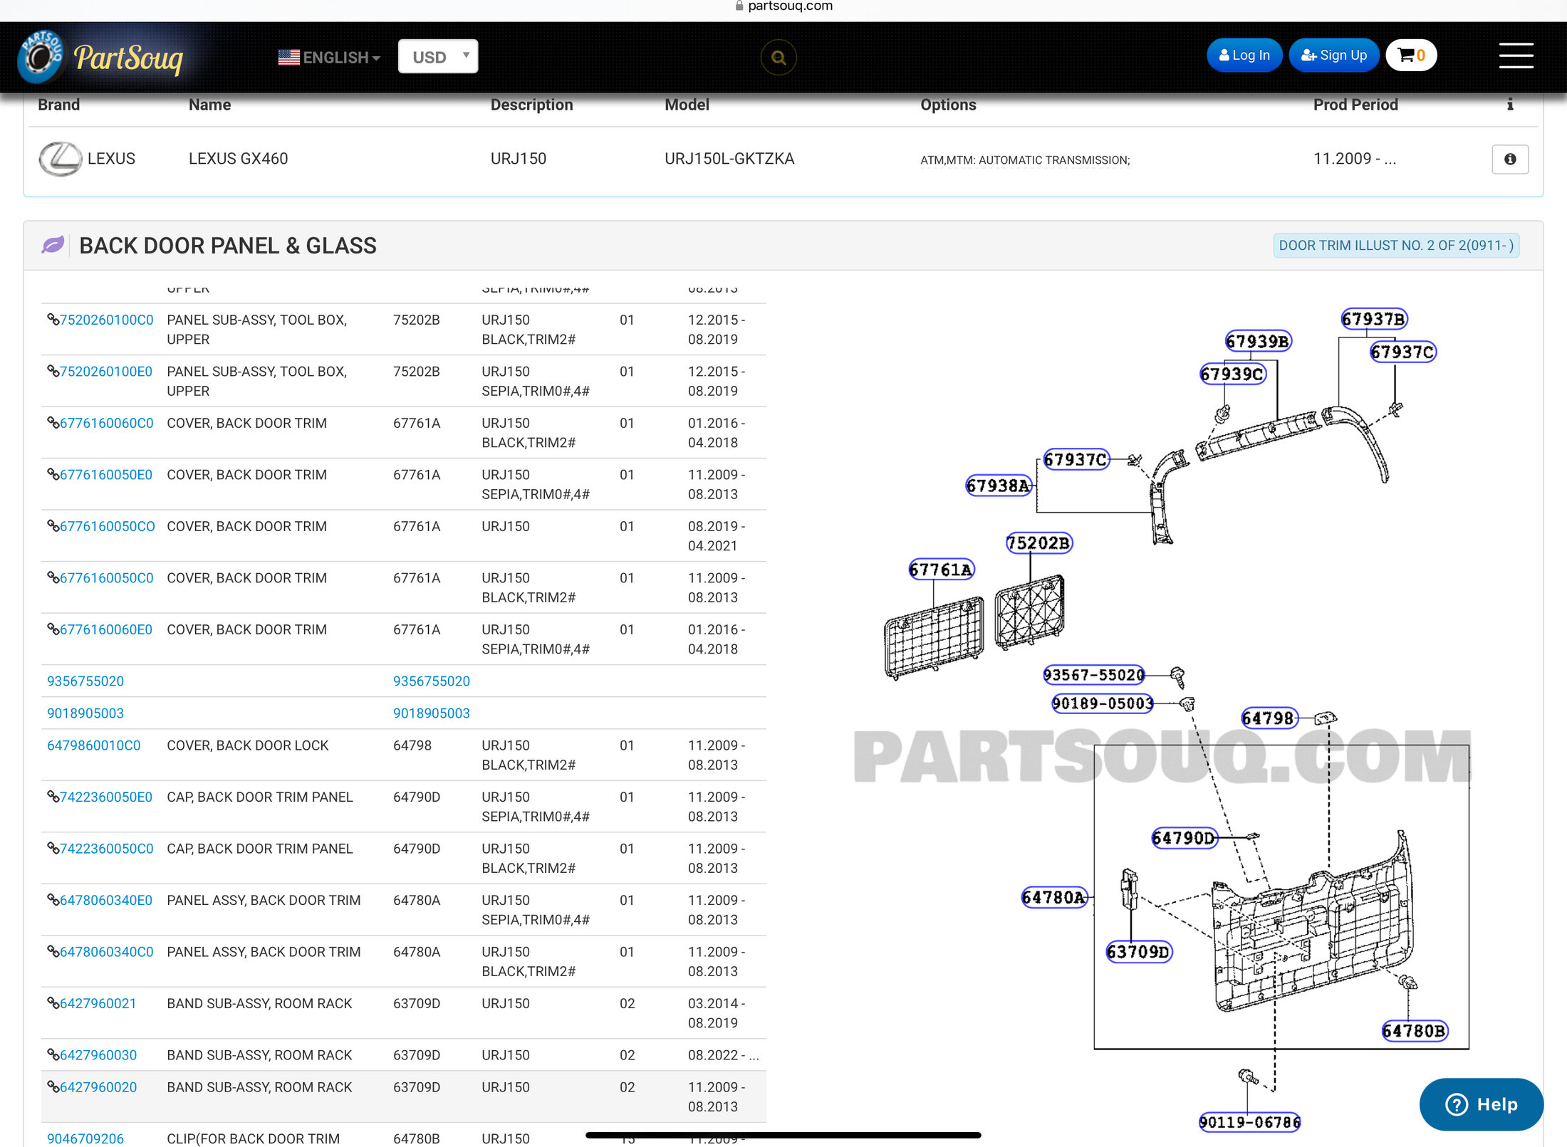1567x1147 pixels.
Task: Click the vehicle info icon button
Action: 1510,159
